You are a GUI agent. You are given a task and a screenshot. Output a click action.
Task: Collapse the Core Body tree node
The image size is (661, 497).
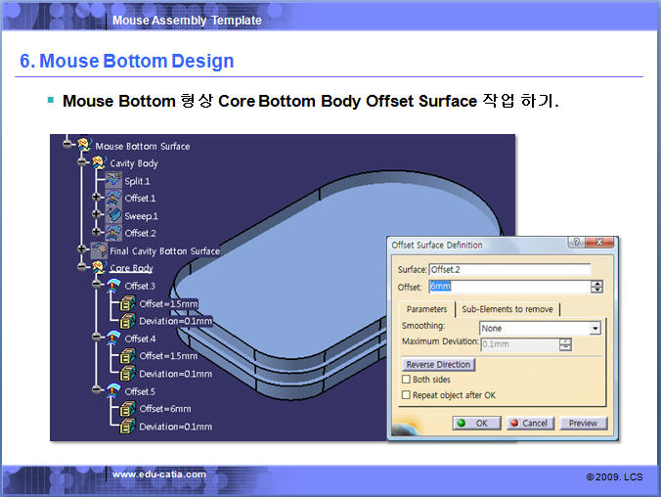tap(82, 268)
